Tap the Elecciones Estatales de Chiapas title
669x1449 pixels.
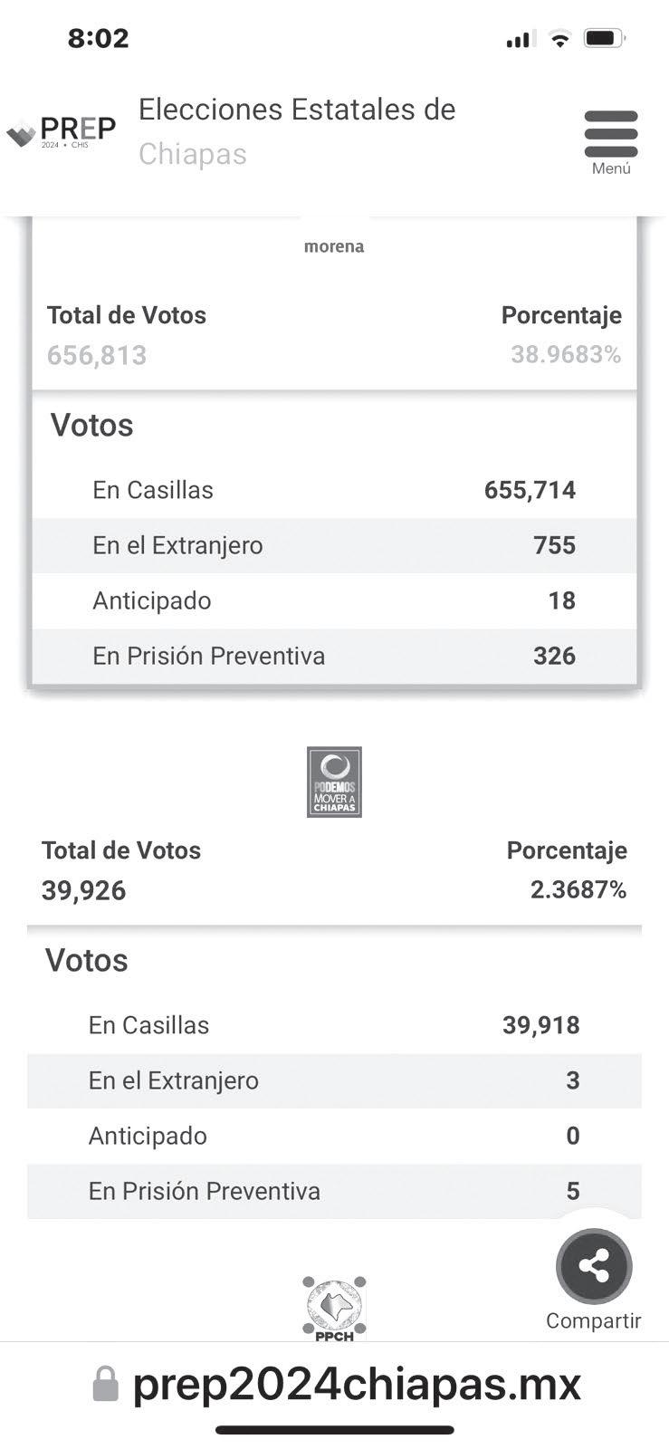(x=297, y=131)
